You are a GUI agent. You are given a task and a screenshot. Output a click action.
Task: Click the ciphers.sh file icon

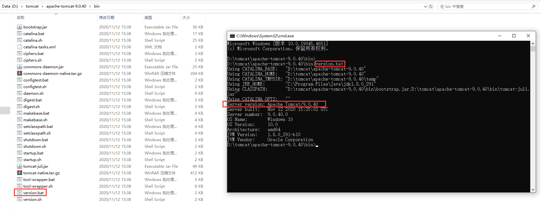pyautogui.click(x=20, y=60)
